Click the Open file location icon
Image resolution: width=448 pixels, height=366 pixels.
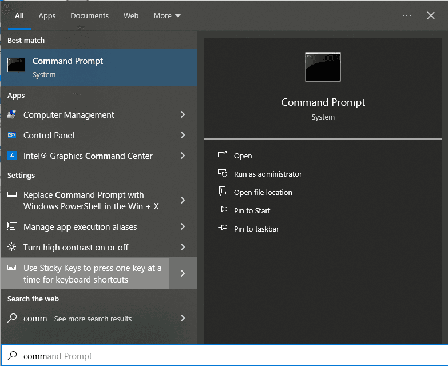tap(223, 192)
